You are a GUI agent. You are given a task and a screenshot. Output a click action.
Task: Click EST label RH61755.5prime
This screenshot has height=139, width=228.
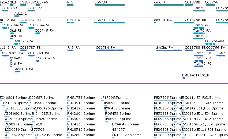(81, 98)
